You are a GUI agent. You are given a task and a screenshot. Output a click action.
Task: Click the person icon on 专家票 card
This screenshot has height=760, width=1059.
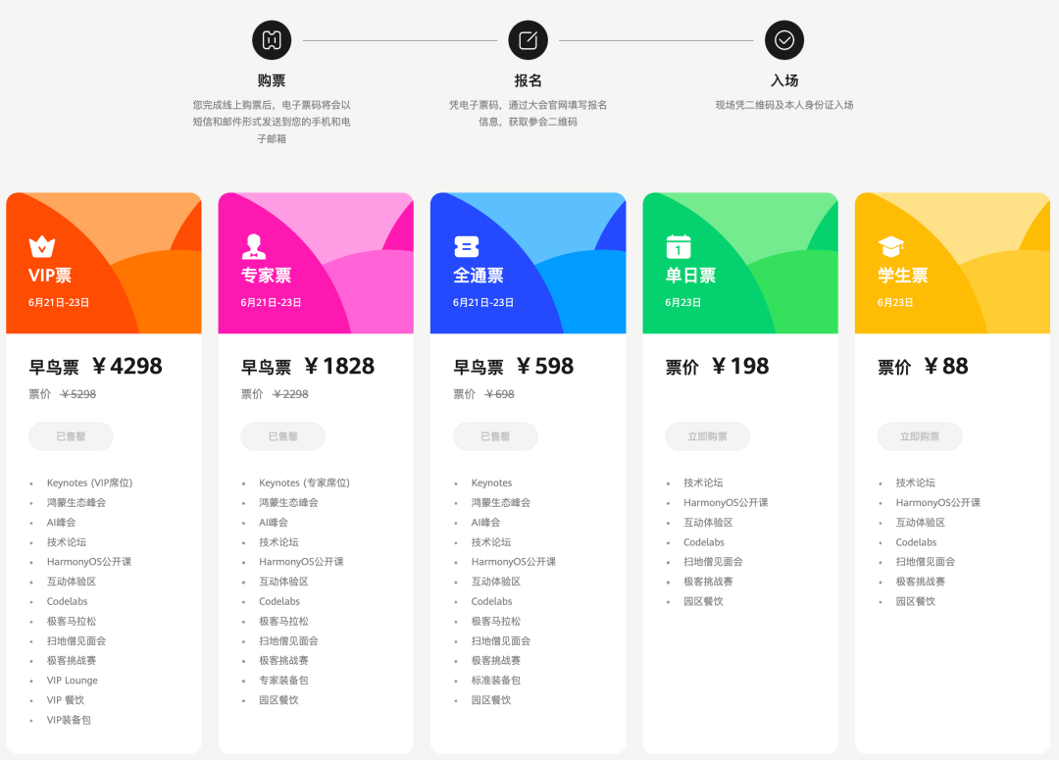click(254, 246)
